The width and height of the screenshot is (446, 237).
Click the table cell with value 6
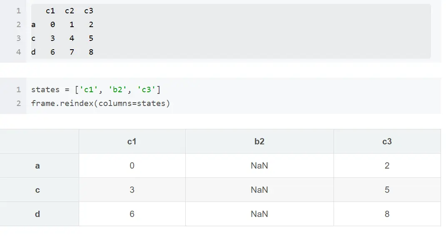pos(132,214)
